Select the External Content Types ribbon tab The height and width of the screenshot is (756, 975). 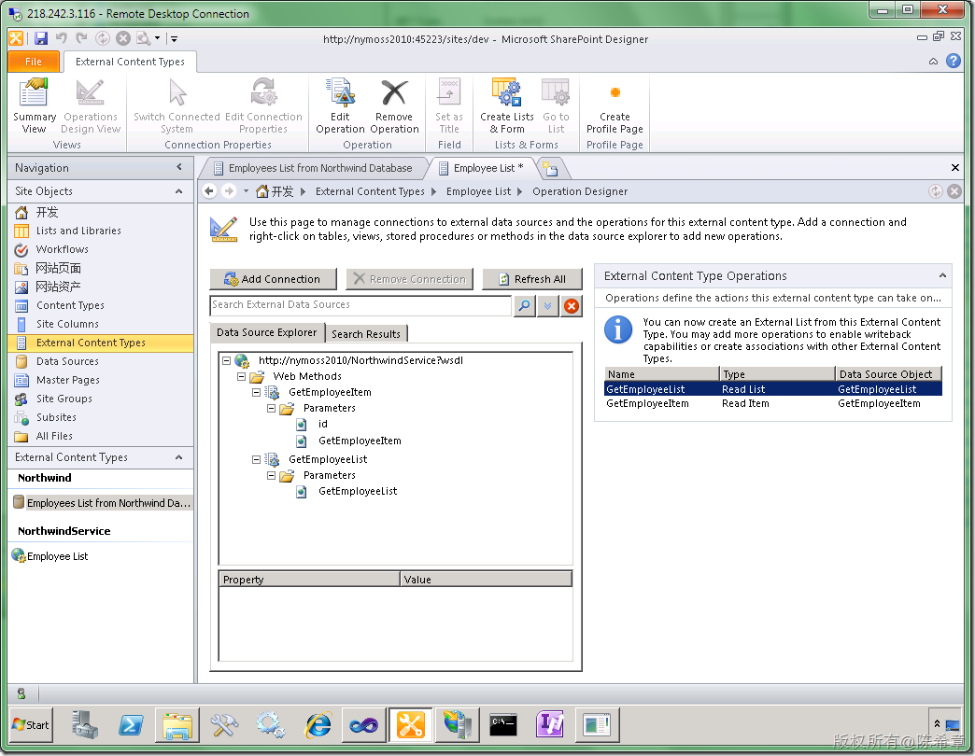pos(130,62)
